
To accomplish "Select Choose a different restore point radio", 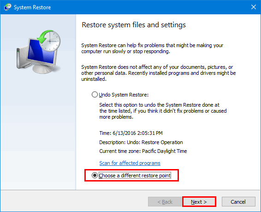I will (x=95, y=176).
